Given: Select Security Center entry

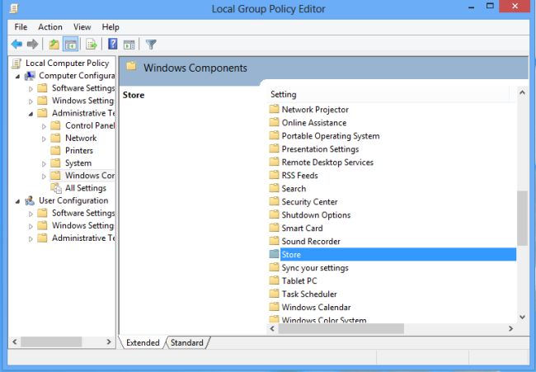Looking at the screenshot, I should [309, 202].
